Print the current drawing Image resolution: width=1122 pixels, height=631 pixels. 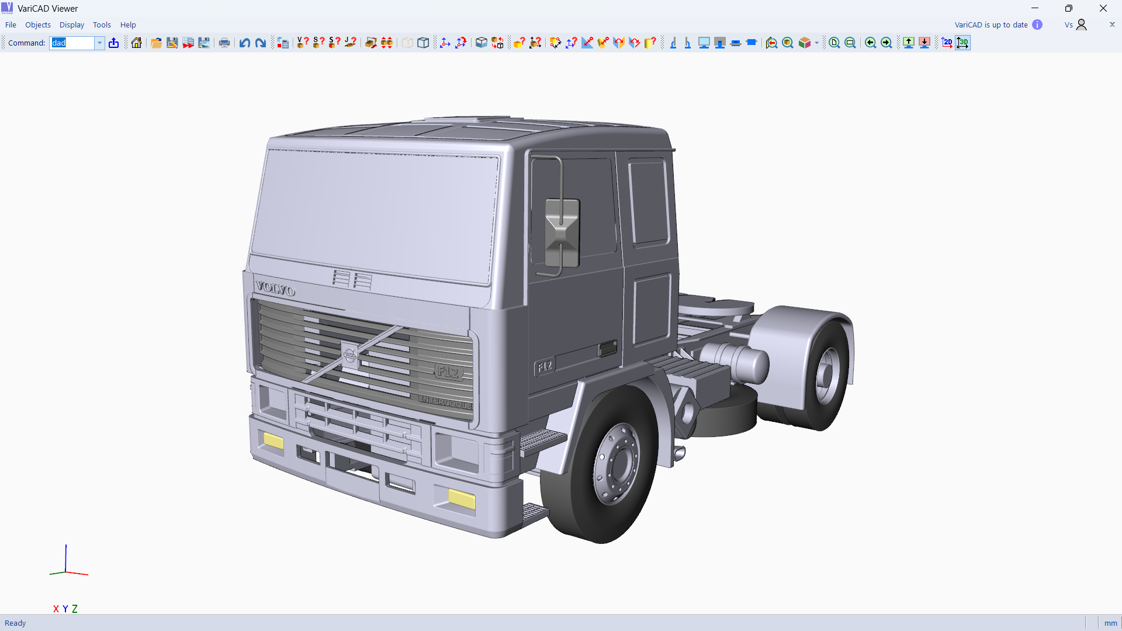point(224,43)
